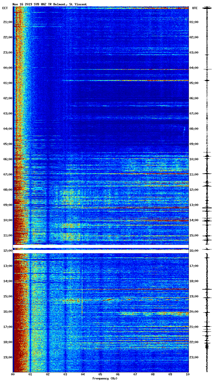Click the '19:00' label on the ECT axis
This screenshot has height=381, width=216.
tap(8, 357)
